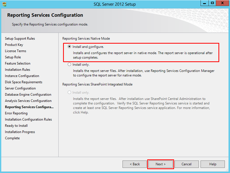The width and height of the screenshot is (230, 173).
Task: Maximize the SQL Server 2012 Setup window
Action: point(212,3)
